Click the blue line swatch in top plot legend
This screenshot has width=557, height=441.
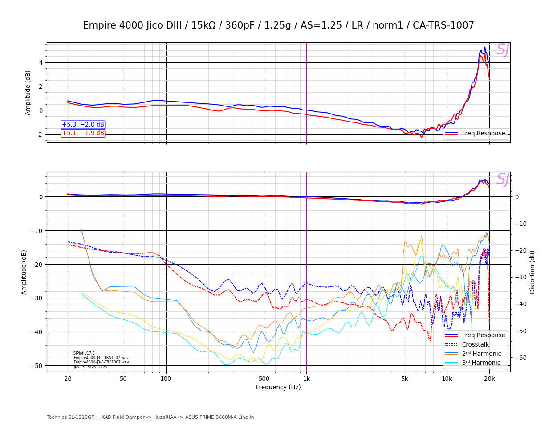click(x=451, y=133)
